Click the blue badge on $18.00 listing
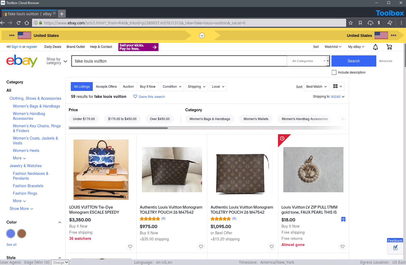This screenshot has width=406, height=265. pyautogui.click(x=343, y=219)
